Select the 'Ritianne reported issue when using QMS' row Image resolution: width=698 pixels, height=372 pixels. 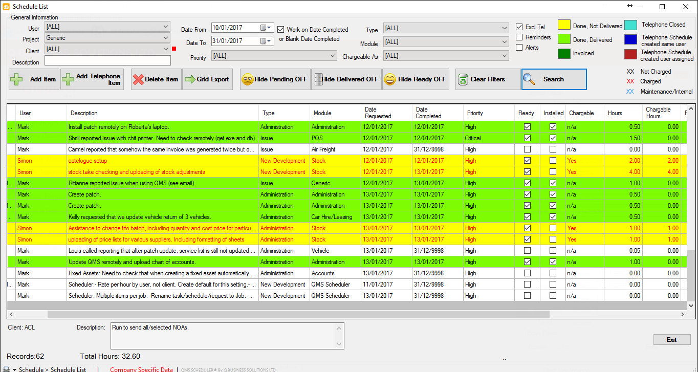[x=347, y=183]
